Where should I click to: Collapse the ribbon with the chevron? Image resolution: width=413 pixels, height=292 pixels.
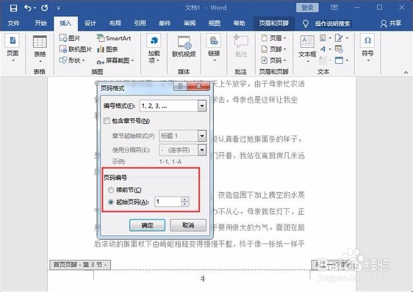[x=406, y=72]
